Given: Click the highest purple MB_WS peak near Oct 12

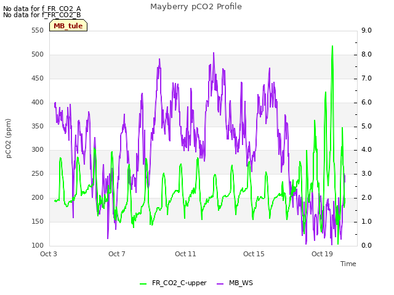Looking at the screenshot, I should [x=214, y=53].
